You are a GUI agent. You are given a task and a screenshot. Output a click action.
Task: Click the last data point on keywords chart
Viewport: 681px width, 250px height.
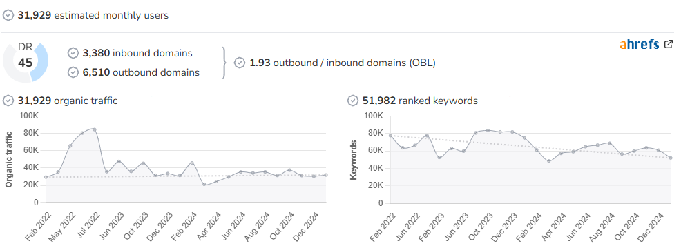coord(671,158)
